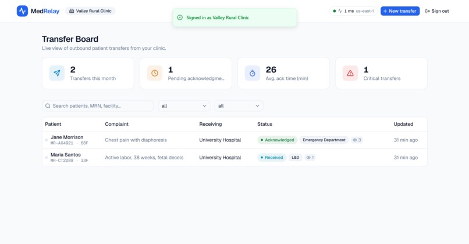Click the Emergency Department tag

[324, 140]
